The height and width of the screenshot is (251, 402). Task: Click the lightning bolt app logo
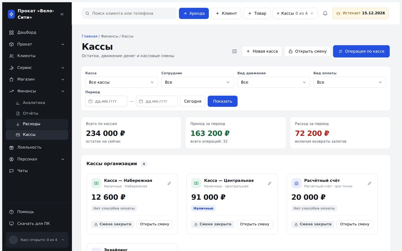(11, 14)
